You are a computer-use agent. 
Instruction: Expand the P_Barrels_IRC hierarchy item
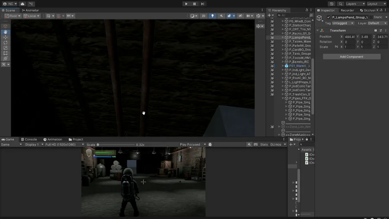click(283, 62)
